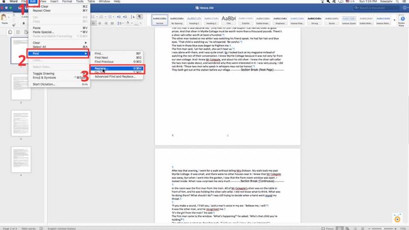Choose Select All in Edit menu
Screen dimensions: 409x230
[59, 47]
